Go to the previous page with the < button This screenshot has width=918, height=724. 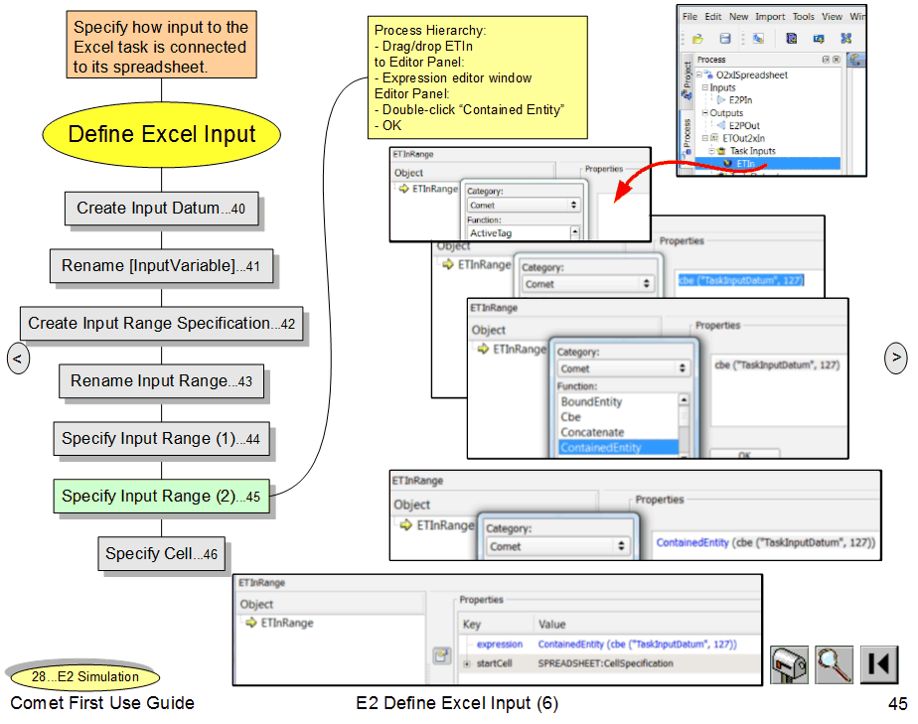click(x=18, y=359)
